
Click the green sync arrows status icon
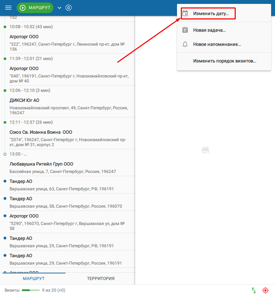tap(254, 290)
